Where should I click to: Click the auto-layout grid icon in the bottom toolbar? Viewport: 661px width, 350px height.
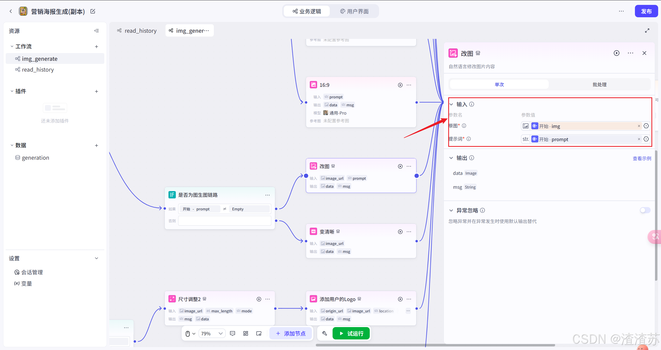click(246, 334)
